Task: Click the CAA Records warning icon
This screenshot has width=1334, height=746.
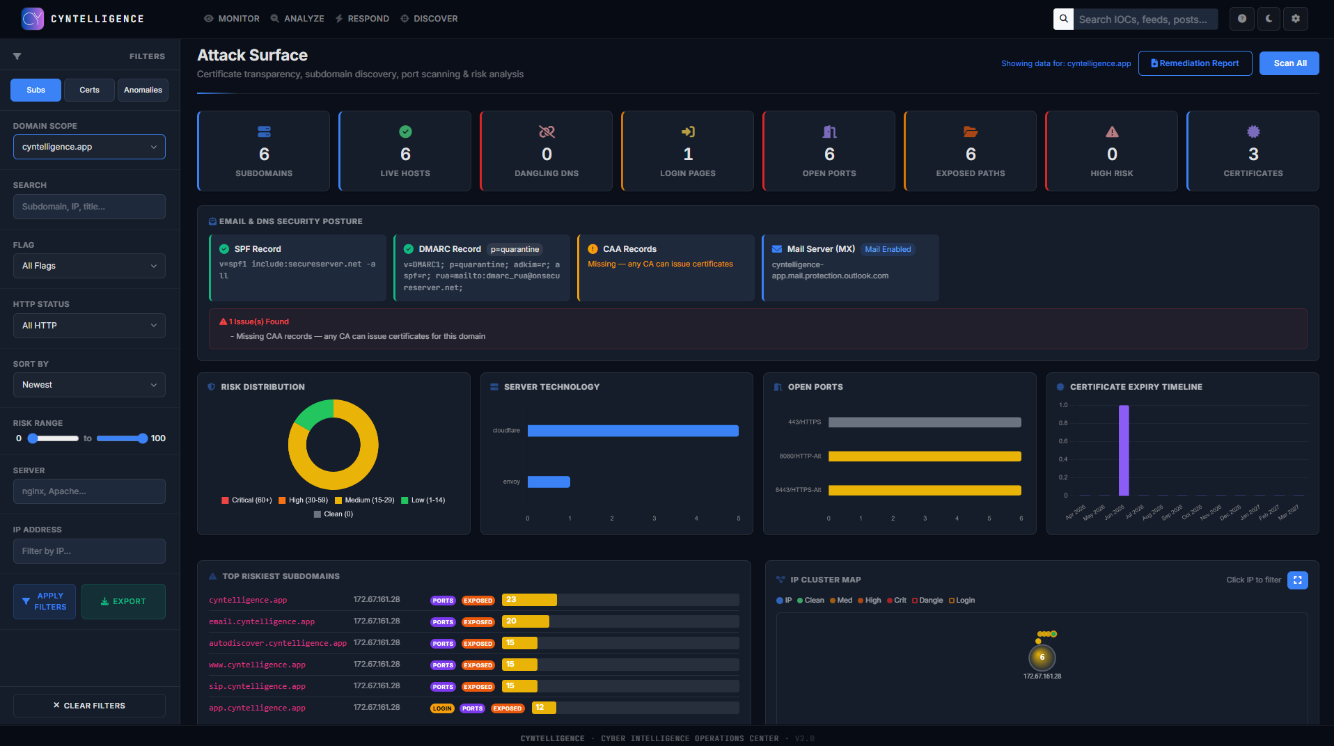Action: pos(593,249)
